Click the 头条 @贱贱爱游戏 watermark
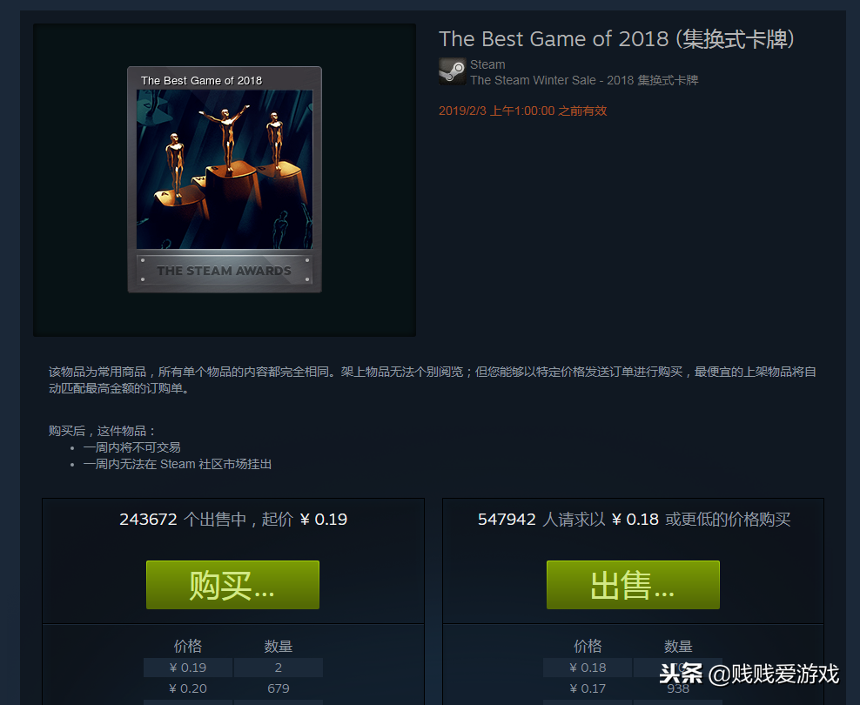 click(x=749, y=674)
